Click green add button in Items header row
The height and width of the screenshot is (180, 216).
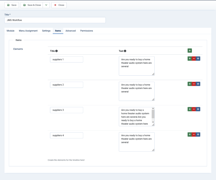tap(189, 51)
